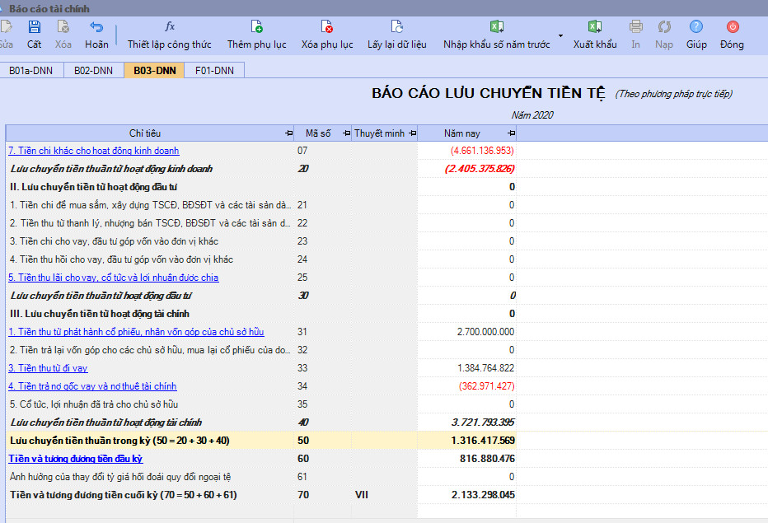Select row II. Lưu chuyển tiền từ hoạt động đầu tư
Image resolution: width=768 pixels, height=523 pixels.
click(x=261, y=187)
